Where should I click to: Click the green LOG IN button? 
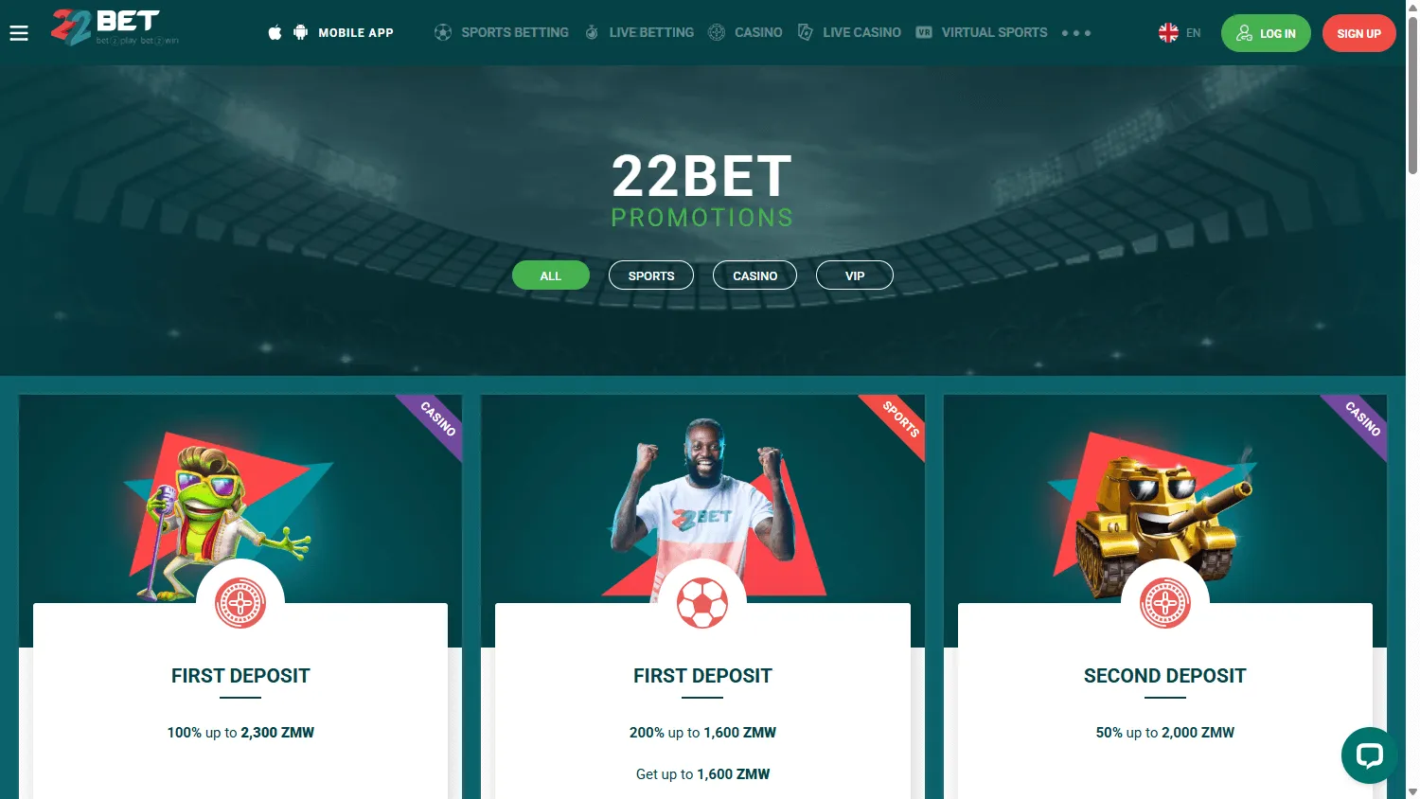point(1266,33)
